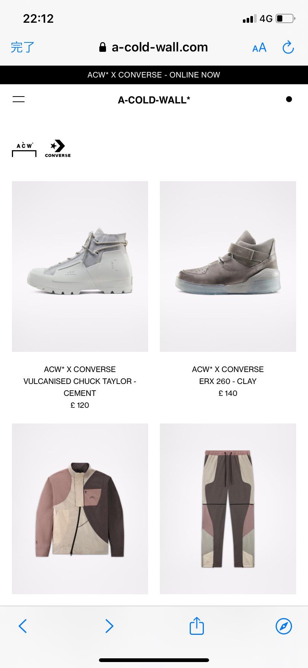Click the Converse star chevron logo

pos(58,148)
